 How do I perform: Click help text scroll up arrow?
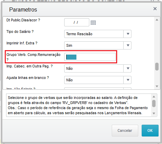pyautogui.click(x=154, y=97)
